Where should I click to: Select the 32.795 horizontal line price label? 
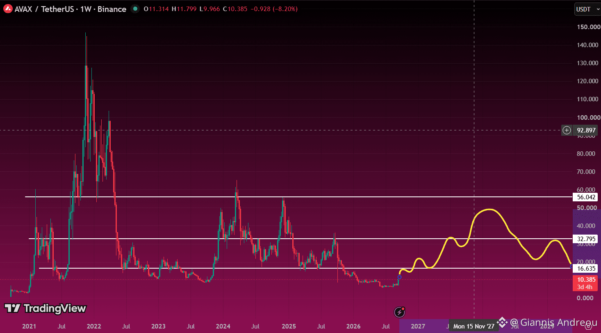585,238
